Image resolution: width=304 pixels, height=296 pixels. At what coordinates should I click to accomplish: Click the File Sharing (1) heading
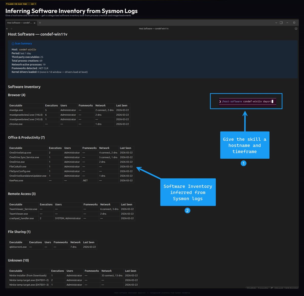coord(19,232)
